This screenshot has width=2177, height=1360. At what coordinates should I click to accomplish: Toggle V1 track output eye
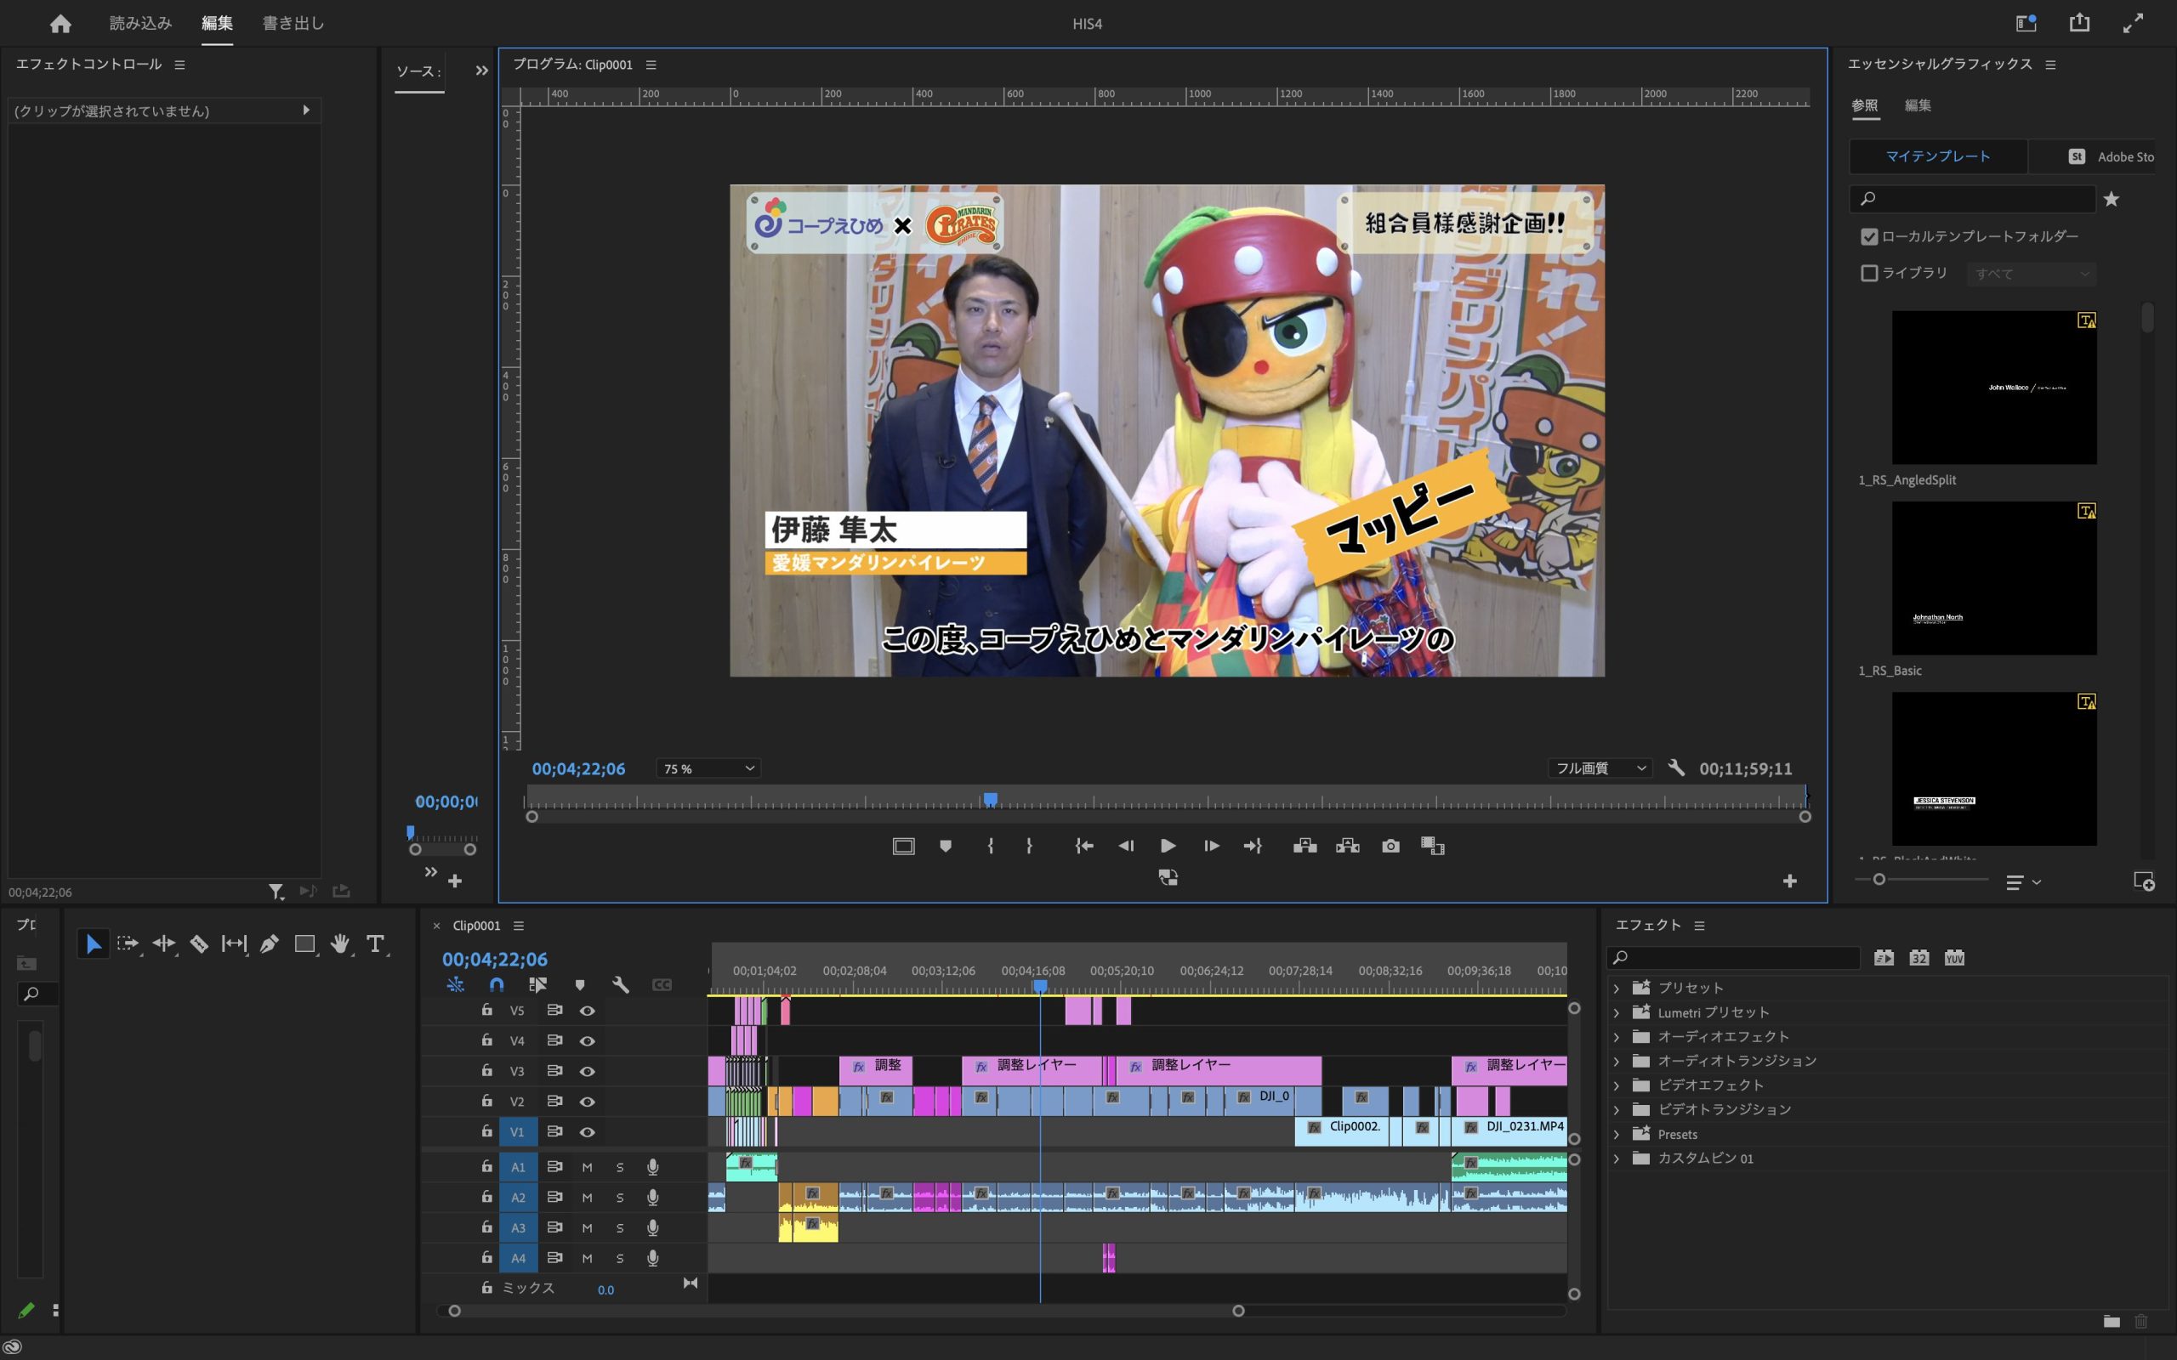pyautogui.click(x=587, y=1131)
